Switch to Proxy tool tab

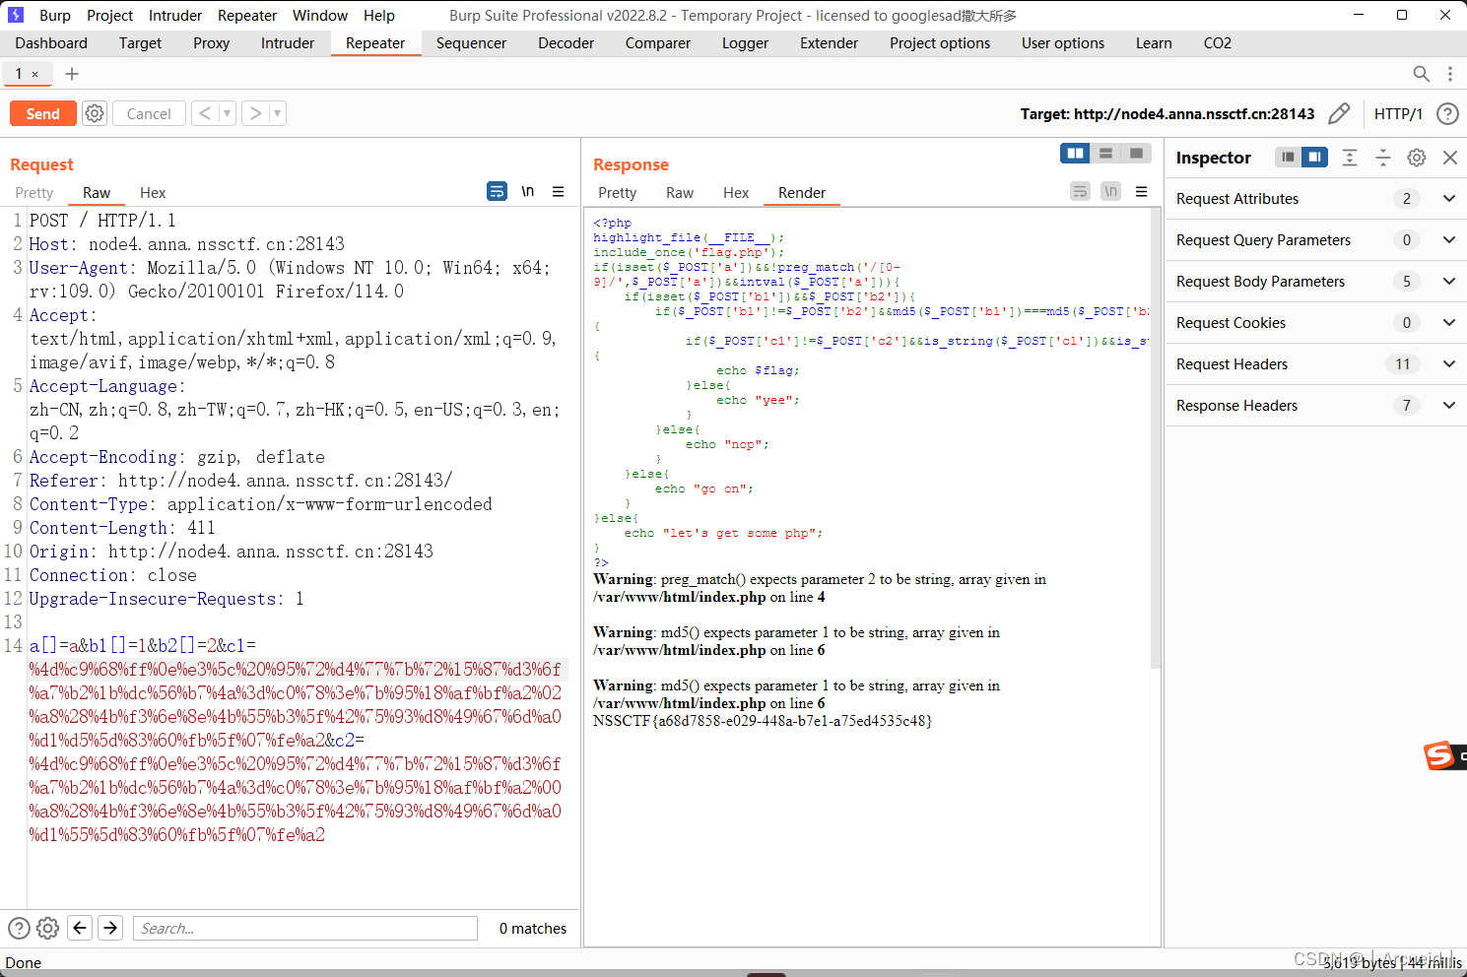click(x=211, y=43)
